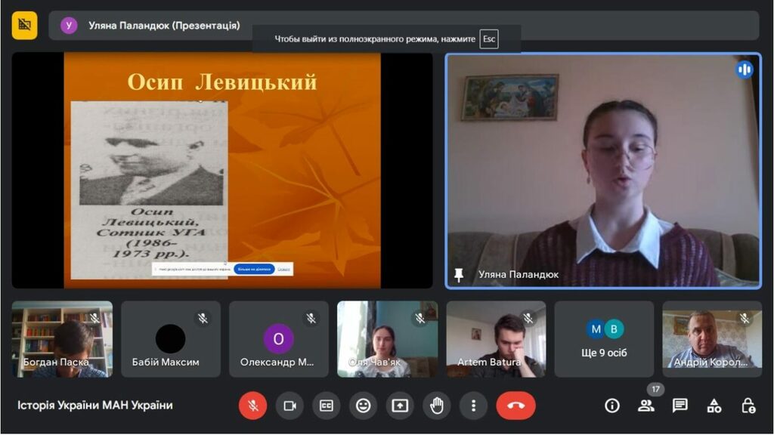Leave the call with the red button
This screenshot has width=774, height=435.
(515, 406)
